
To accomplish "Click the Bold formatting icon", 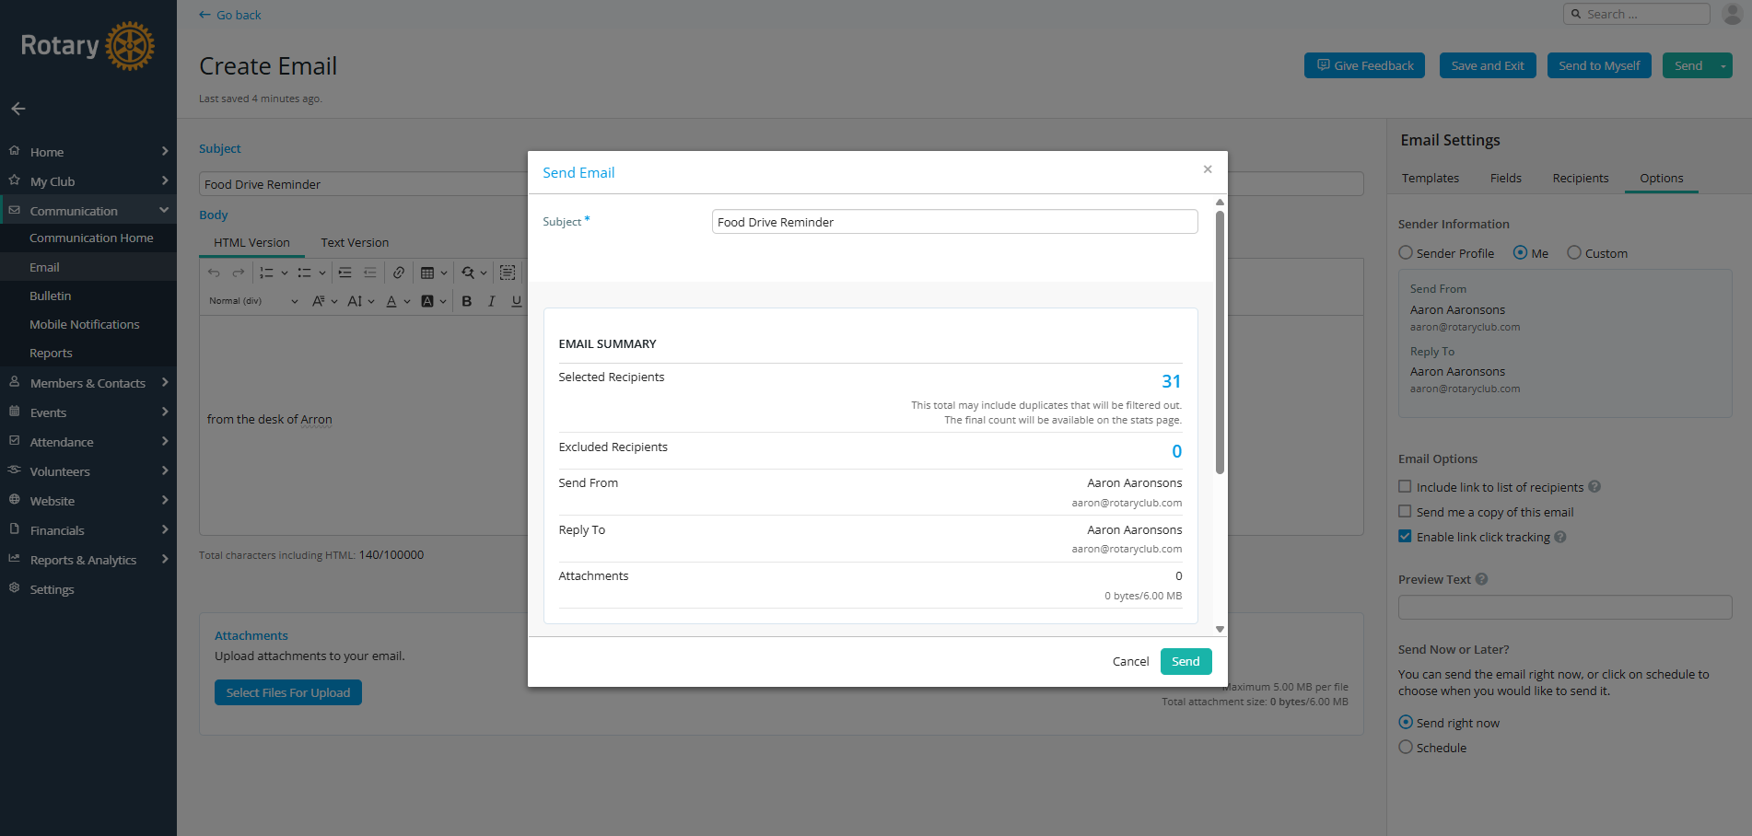I will coord(467,301).
